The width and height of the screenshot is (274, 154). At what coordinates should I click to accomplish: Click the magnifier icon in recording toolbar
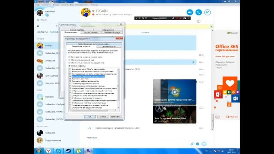pyautogui.click(x=143, y=18)
